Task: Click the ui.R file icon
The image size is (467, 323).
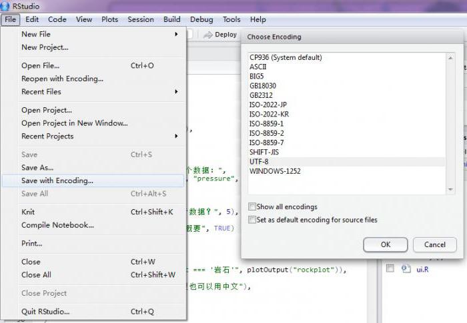Action: tap(405, 269)
